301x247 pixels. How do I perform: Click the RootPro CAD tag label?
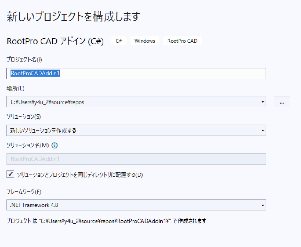click(182, 41)
